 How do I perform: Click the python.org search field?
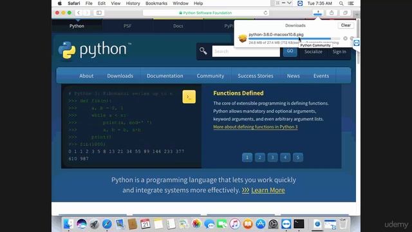click(246, 51)
